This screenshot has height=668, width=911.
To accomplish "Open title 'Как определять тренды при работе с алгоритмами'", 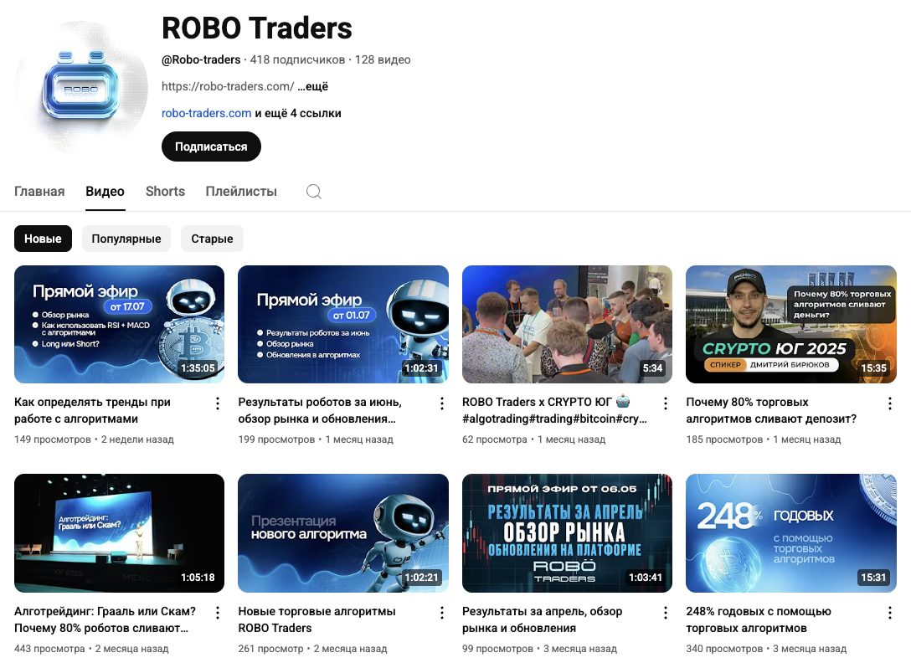I will (x=92, y=410).
